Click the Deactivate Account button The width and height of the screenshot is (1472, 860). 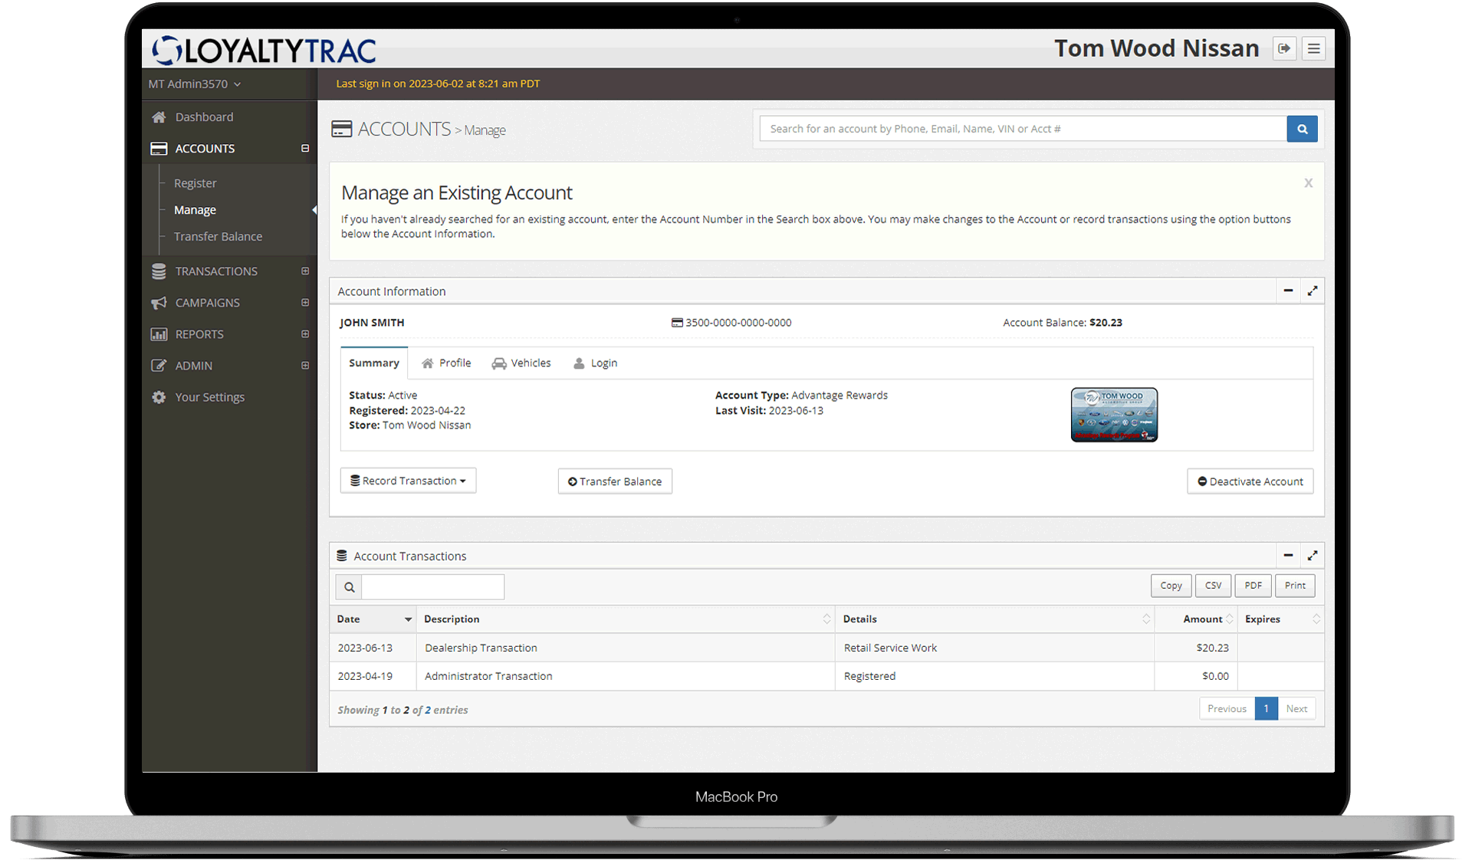tap(1250, 481)
